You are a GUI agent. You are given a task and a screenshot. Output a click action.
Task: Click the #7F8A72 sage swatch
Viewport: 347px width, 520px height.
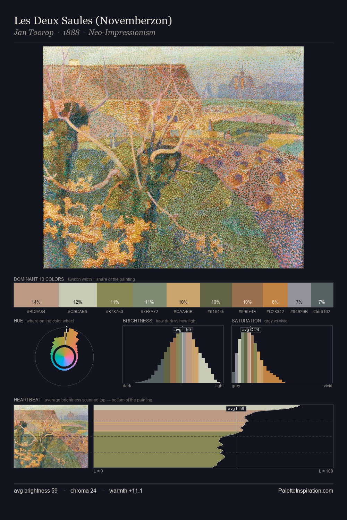(150, 295)
